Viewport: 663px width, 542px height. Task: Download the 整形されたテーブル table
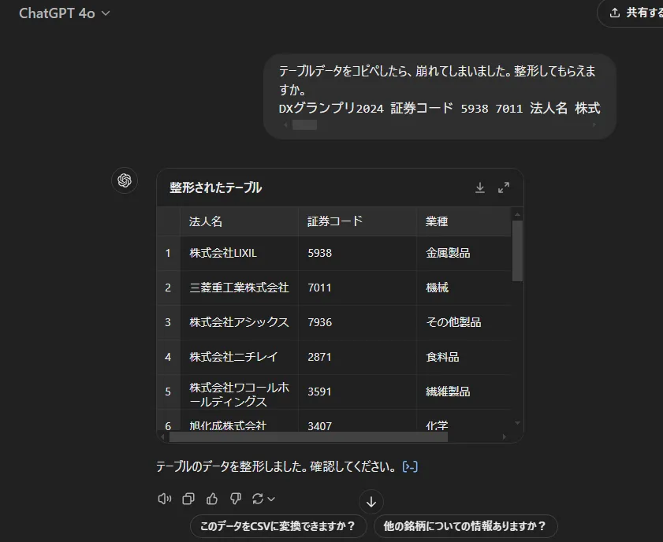click(480, 187)
